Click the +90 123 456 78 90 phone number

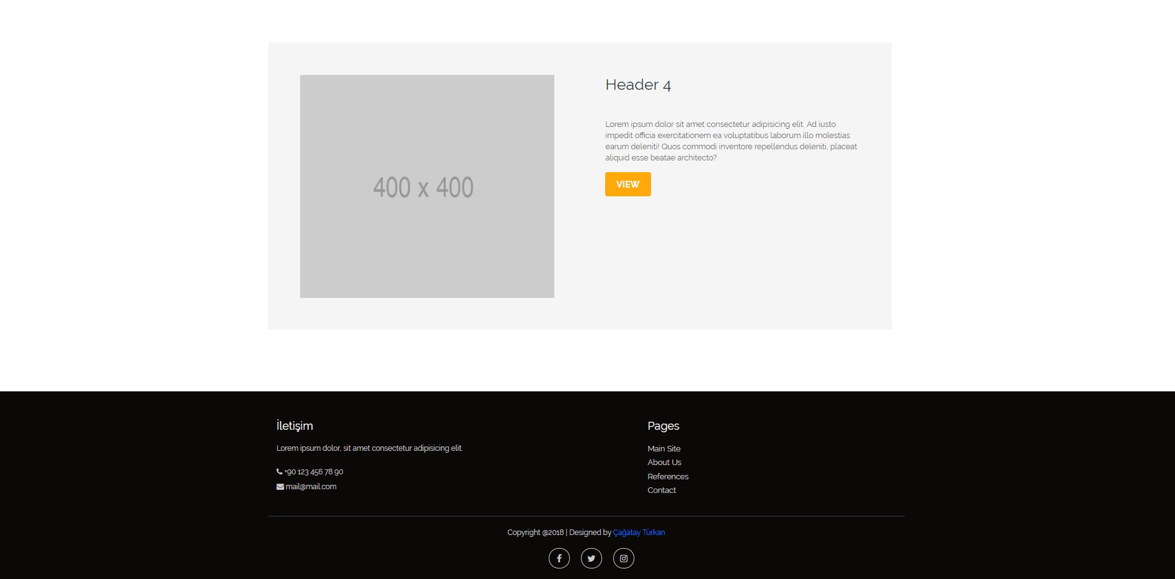(x=314, y=472)
